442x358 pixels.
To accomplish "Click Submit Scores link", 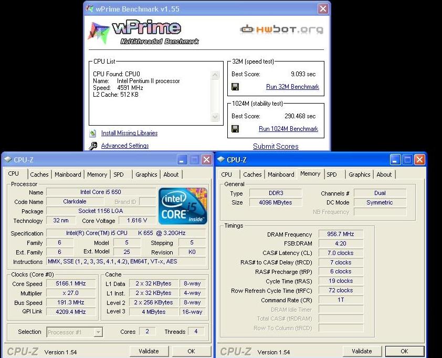I will point(276,146).
